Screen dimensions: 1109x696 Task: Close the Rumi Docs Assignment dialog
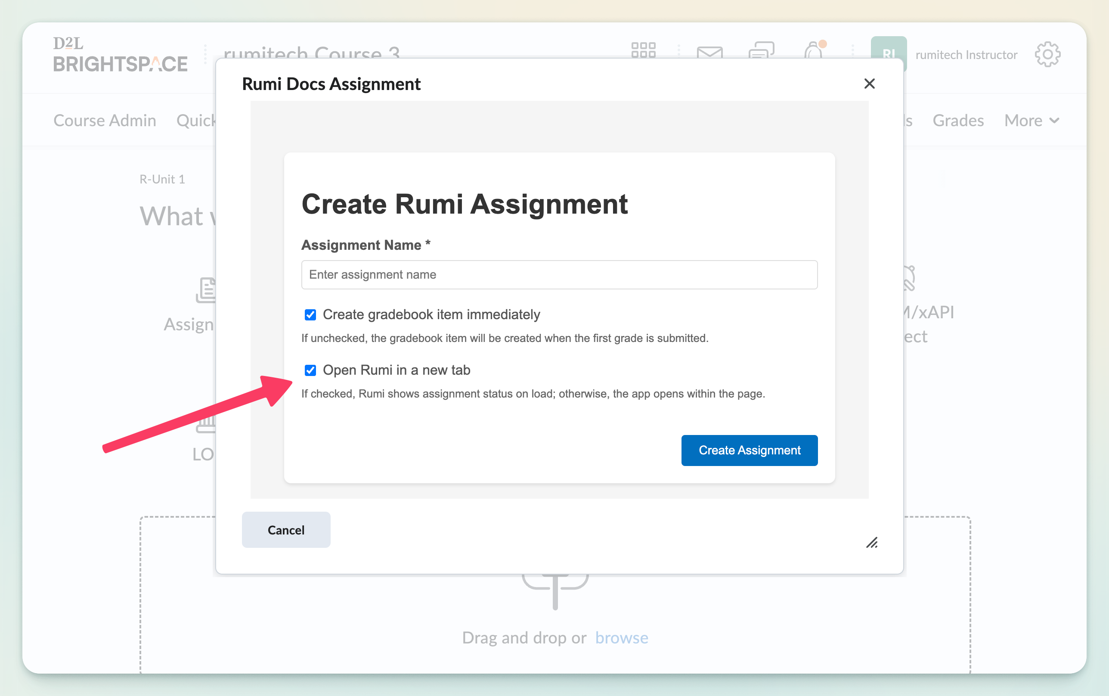tap(869, 84)
